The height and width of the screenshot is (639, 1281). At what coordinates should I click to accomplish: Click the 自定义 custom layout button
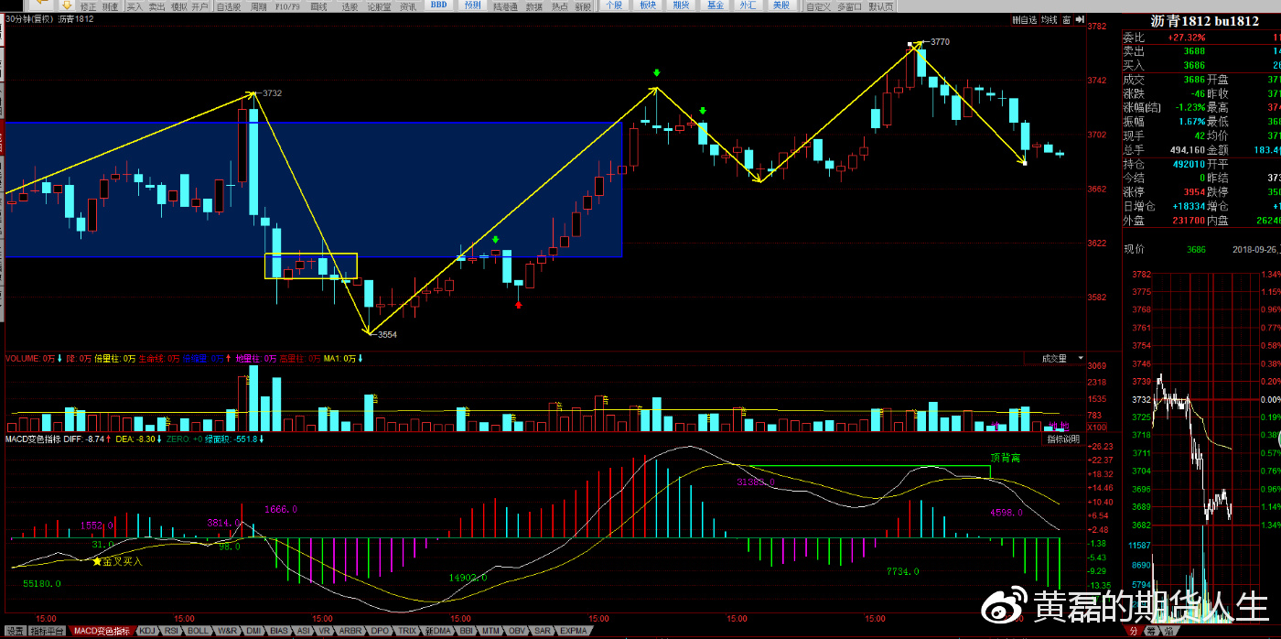[x=819, y=5]
